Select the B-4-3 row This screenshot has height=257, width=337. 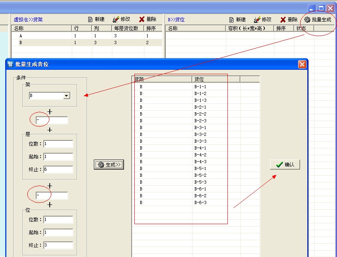pos(196,162)
